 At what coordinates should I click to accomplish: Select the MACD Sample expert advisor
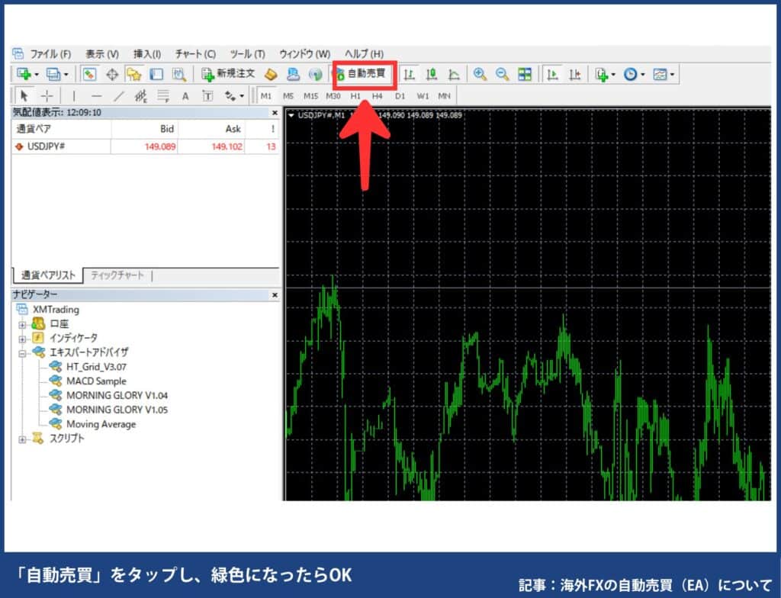[x=97, y=381]
